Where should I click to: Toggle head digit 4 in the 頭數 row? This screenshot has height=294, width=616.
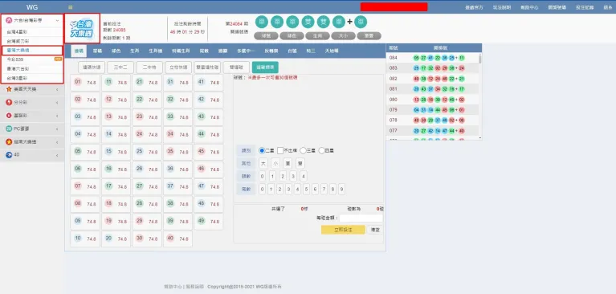(x=304, y=176)
